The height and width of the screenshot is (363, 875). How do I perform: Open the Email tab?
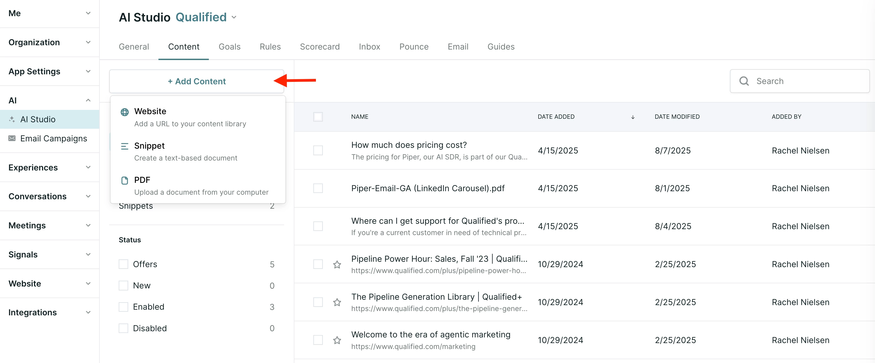(x=458, y=47)
